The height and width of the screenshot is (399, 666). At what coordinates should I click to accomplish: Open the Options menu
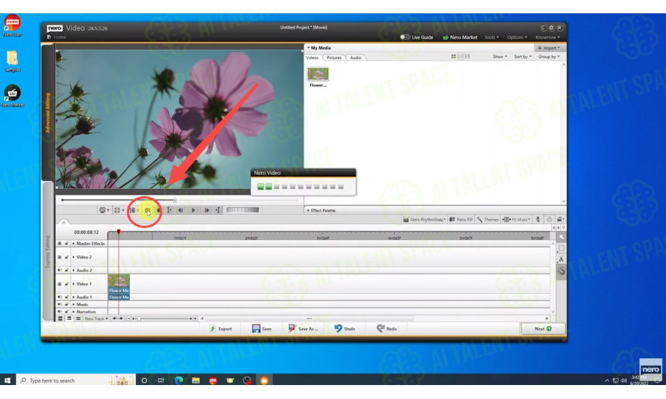(x=517, y=37)
